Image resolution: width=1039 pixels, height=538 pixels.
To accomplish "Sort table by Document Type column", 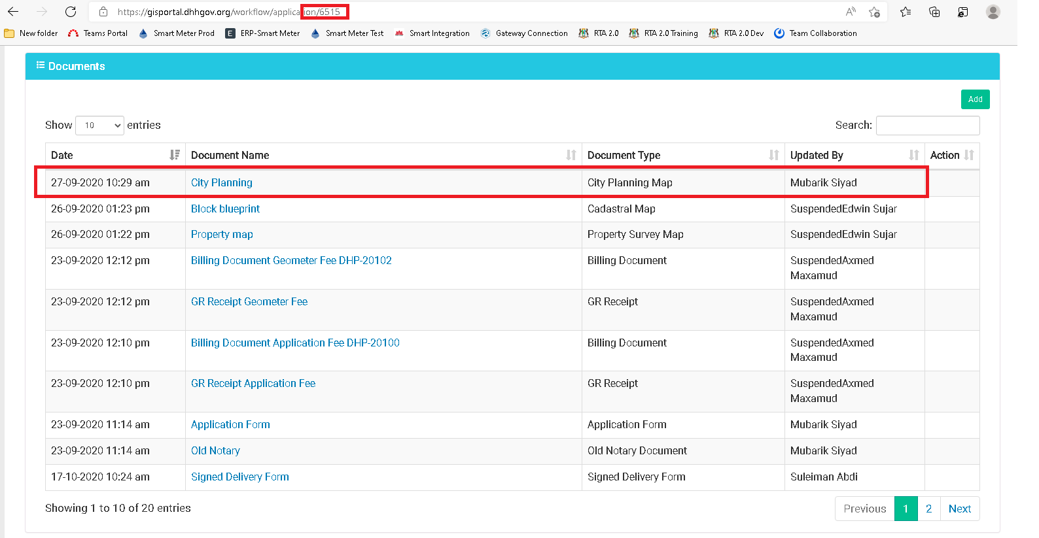I will click(683, 155).
